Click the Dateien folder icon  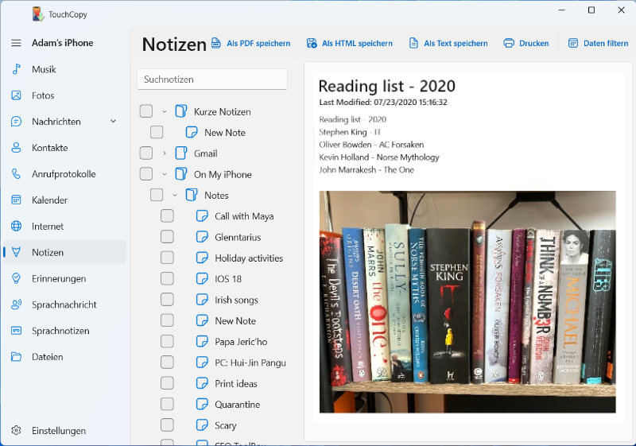pos(16,357)
